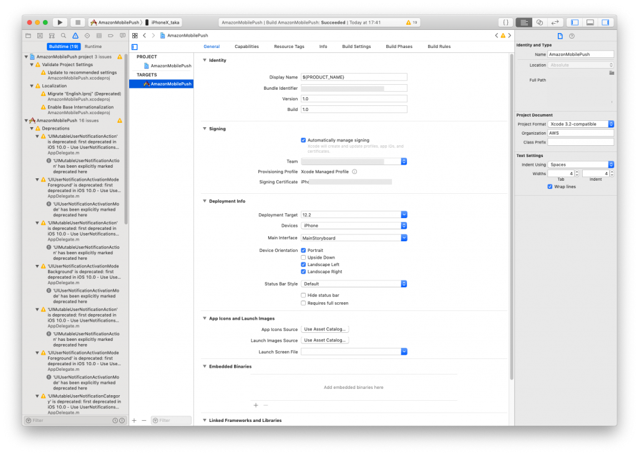
Task: Switch to the assistant editor icon
Action: coord(539,22)
